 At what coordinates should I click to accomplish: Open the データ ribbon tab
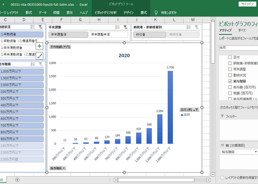(x=43, y=13)
